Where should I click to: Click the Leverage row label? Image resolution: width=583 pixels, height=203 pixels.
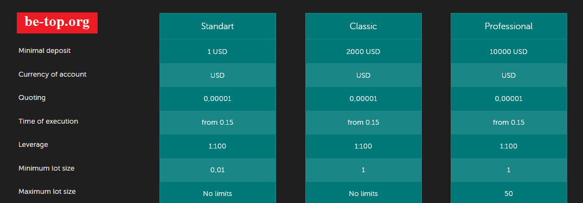(x=33, y=145)
